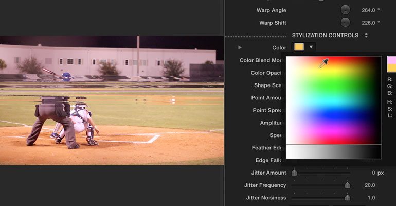Open the Color swatch dropdown arrow
The image size is (396, 206).
pyautogui.click(x=311, y=47)
